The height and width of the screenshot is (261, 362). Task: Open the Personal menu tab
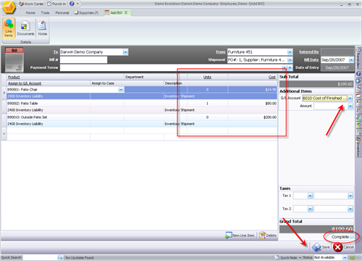pyautogui.click(x=62, y=13)
